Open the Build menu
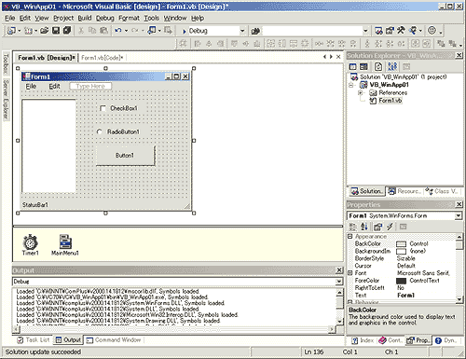 [85, 19]
